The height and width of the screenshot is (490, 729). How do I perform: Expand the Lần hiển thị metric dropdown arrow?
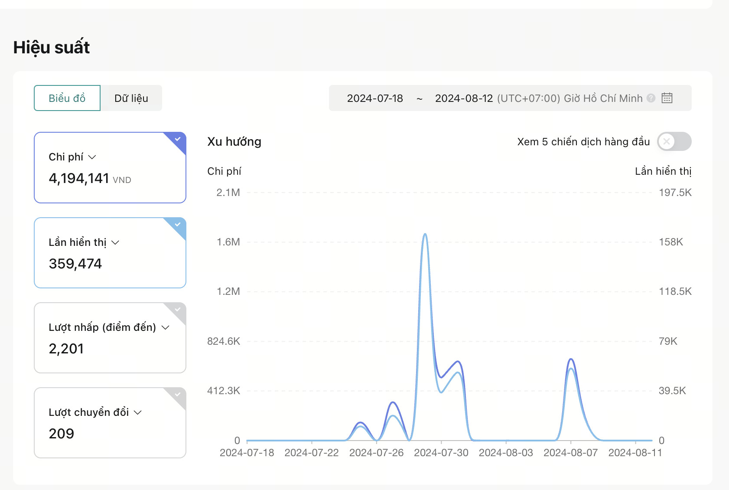(x=115, y=242)
